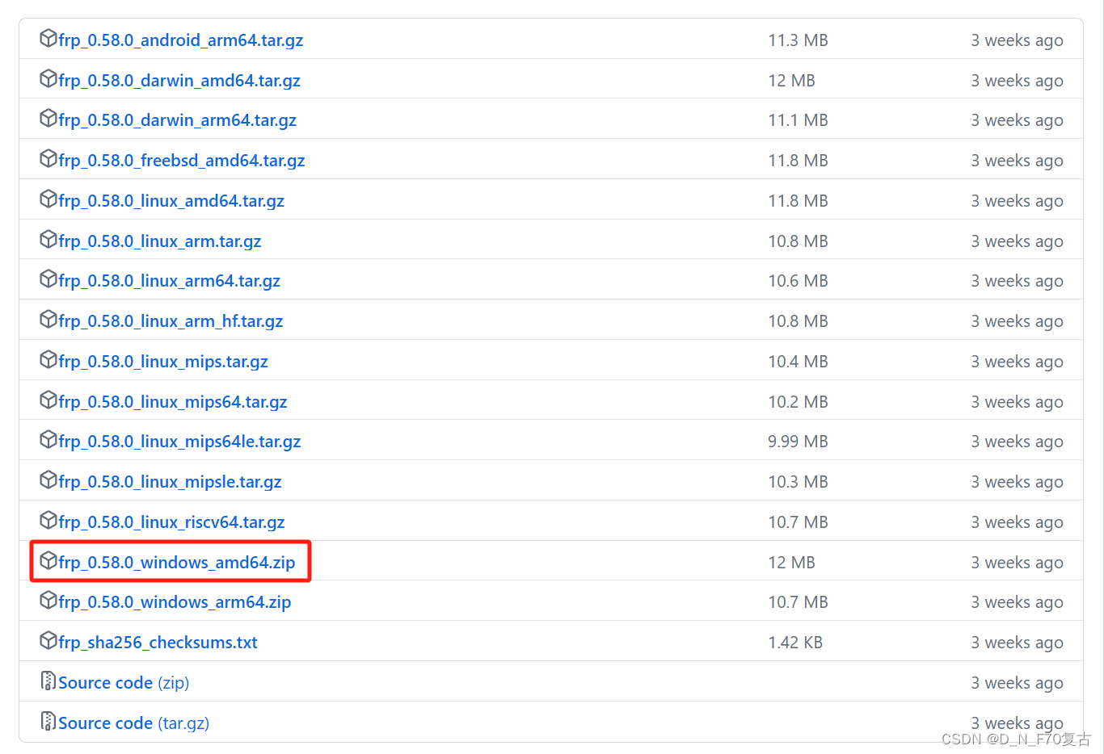Click package icon beside frp_0.58.0_windows_arm64.zip

(x=48, y=600)
